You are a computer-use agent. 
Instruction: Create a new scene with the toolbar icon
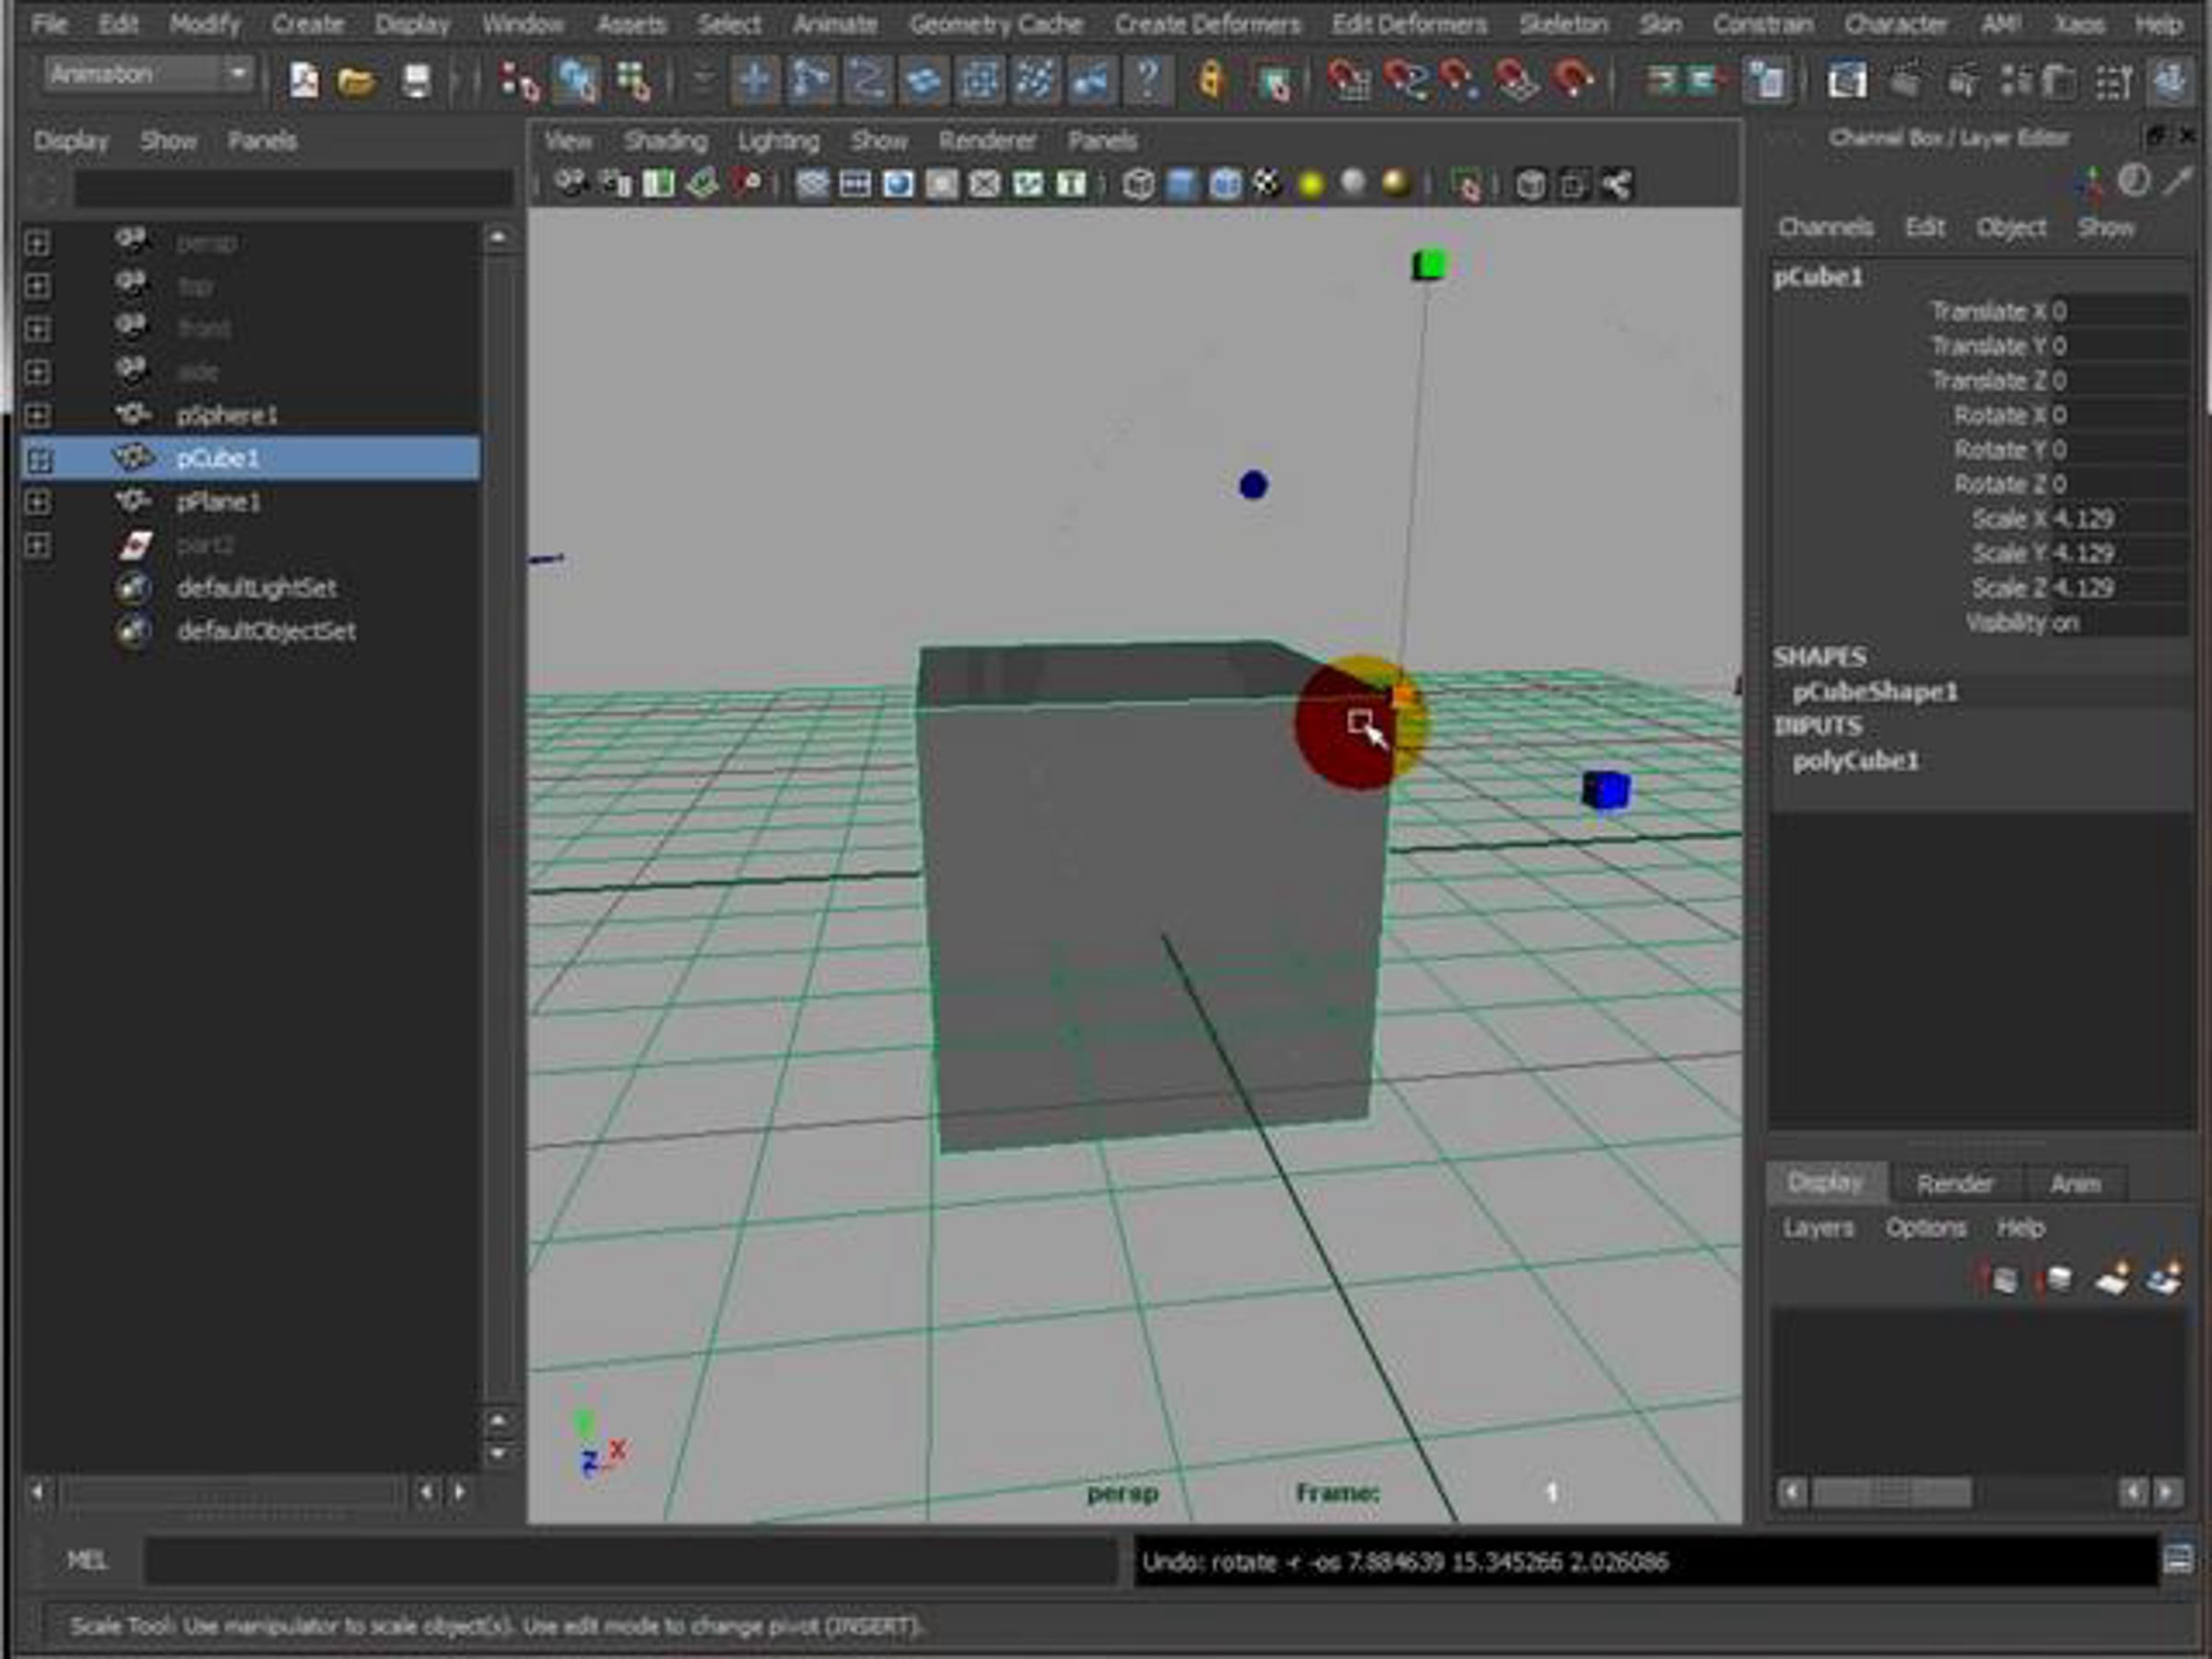tap(304, 79)
